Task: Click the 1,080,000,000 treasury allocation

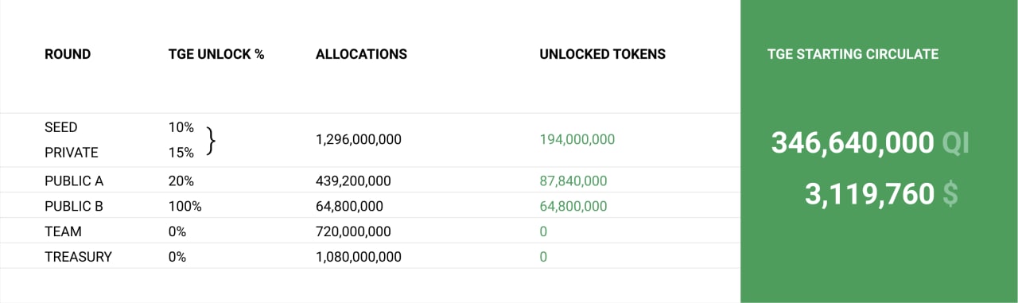Action: 359,258
